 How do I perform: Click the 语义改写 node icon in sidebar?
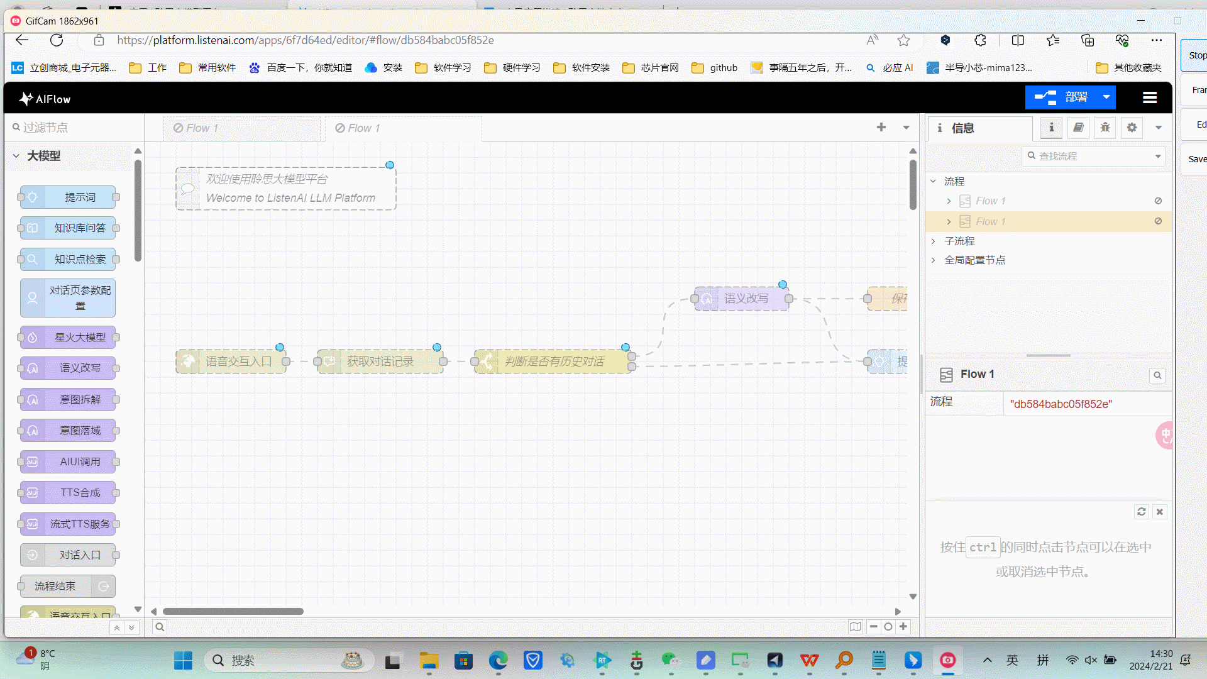pyautogui.click(x=32, y=368)
